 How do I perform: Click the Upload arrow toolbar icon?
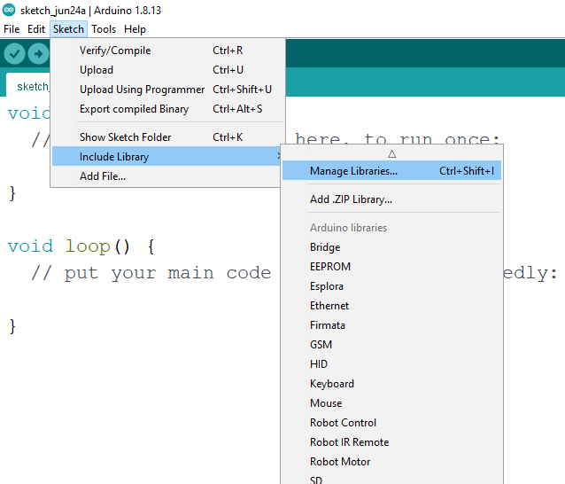38,54
